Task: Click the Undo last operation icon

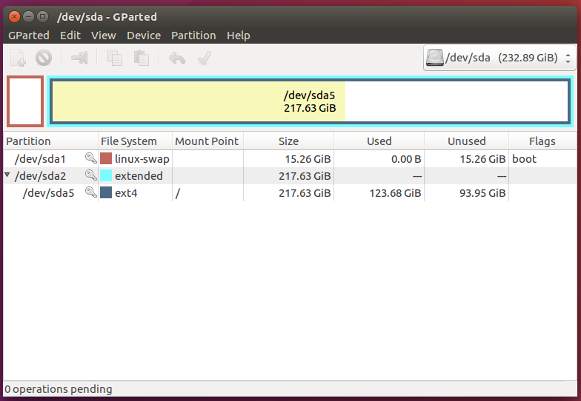Action: (177, 58)
